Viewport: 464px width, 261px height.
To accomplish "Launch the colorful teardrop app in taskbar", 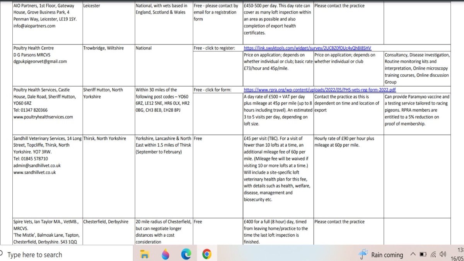I will click(x=165, y=254).
